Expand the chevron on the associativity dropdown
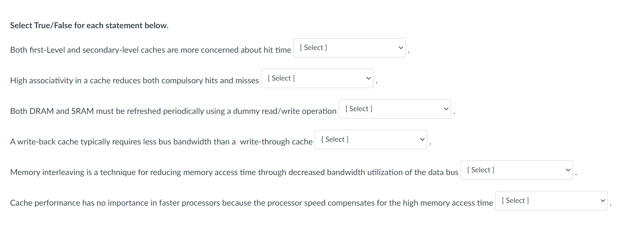 pyautogui.click(x=368, y=78)
